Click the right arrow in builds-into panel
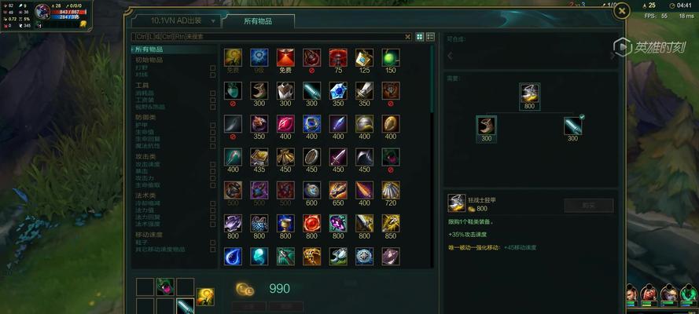Viewport: 699px width, 314px height. [612, 56]
